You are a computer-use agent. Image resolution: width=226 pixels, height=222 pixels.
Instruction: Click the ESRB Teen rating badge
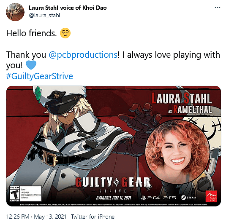25,193
